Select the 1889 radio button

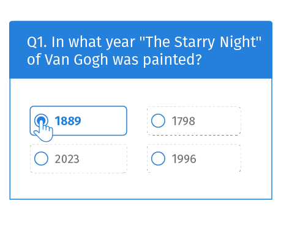tap(41, 120)
